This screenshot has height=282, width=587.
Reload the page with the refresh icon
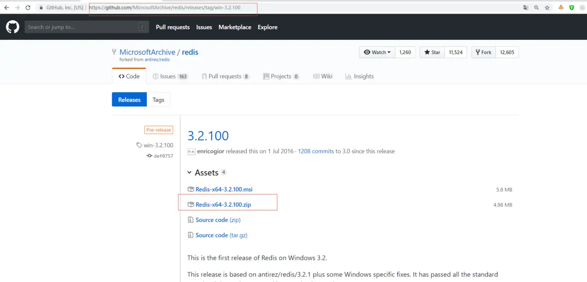pos(28,8)
